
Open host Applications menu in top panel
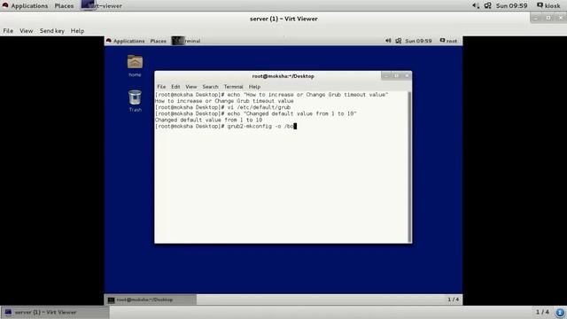pos(25,6)
